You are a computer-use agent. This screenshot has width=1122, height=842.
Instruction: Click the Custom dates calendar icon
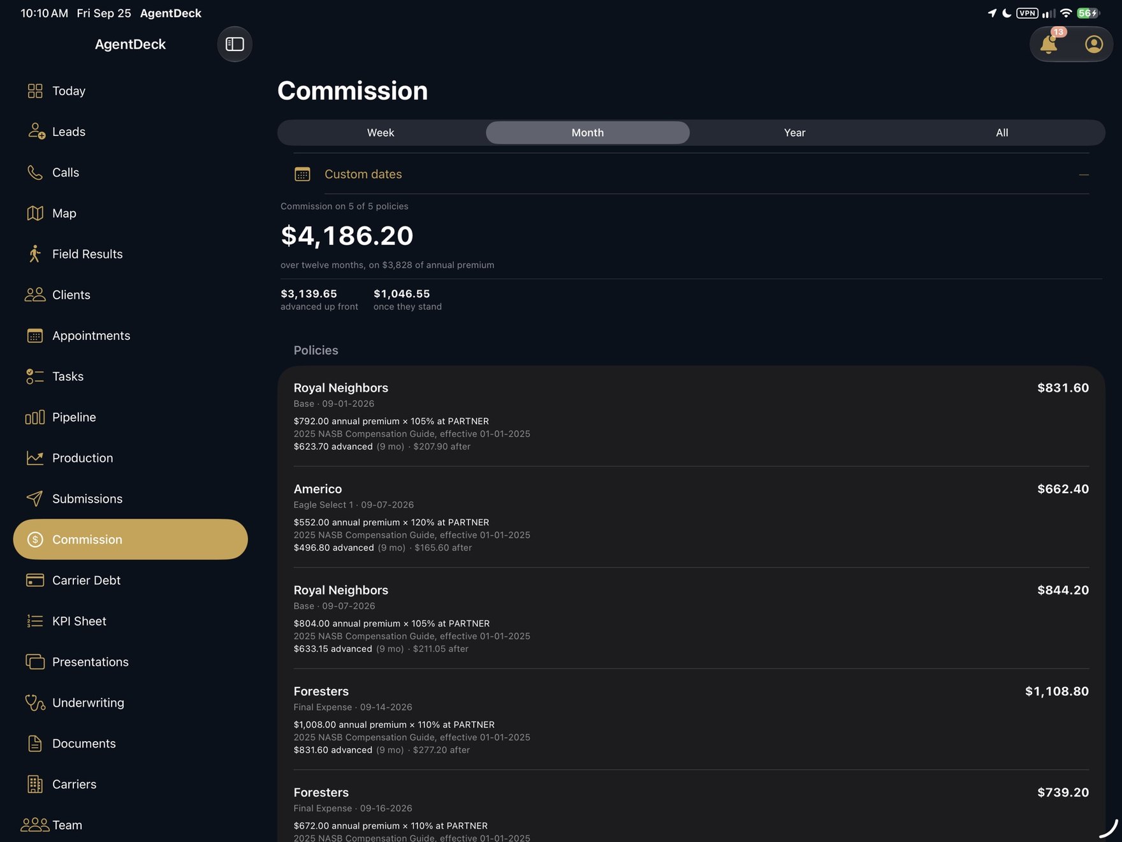point(302,174)
